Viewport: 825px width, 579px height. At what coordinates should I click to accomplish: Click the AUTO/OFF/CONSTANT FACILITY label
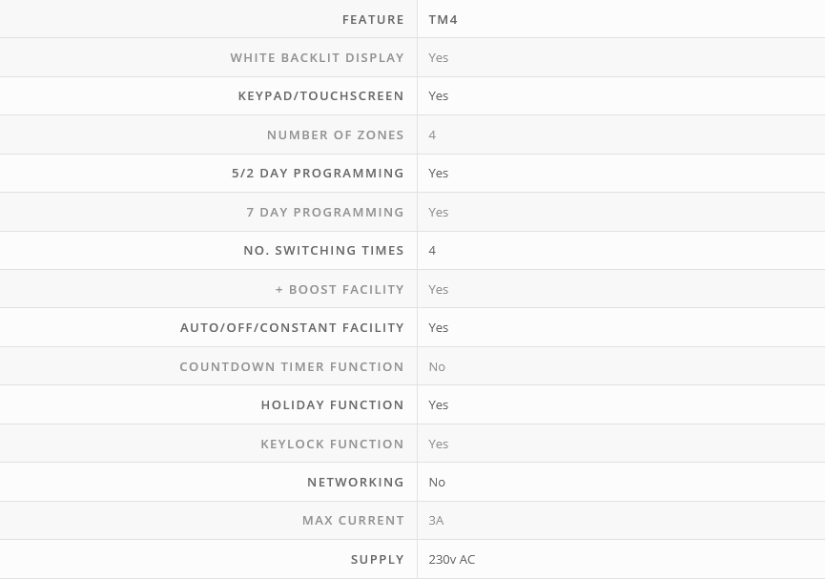292,327
